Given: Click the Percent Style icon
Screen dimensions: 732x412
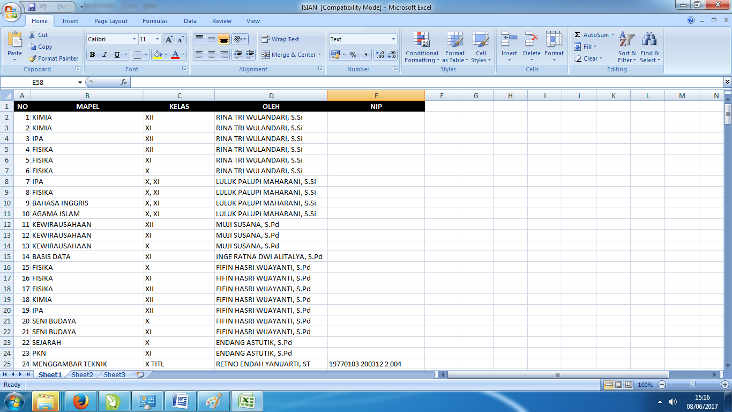Looking at the screenshot, I should tap(353, 55).
